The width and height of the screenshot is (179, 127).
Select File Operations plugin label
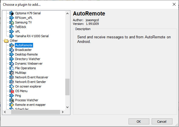(25, 68)
